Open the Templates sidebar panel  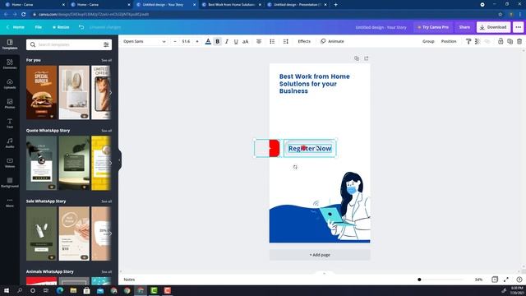(10, 44)
